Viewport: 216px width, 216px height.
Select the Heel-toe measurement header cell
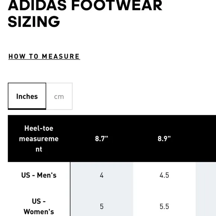[x=39, y=139]
